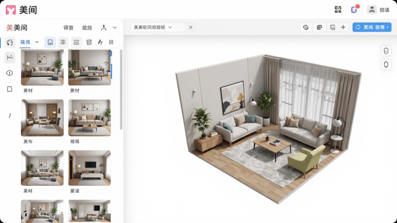
Task: Click the bell-shaped icon below the shield icon
Action: 386,65
